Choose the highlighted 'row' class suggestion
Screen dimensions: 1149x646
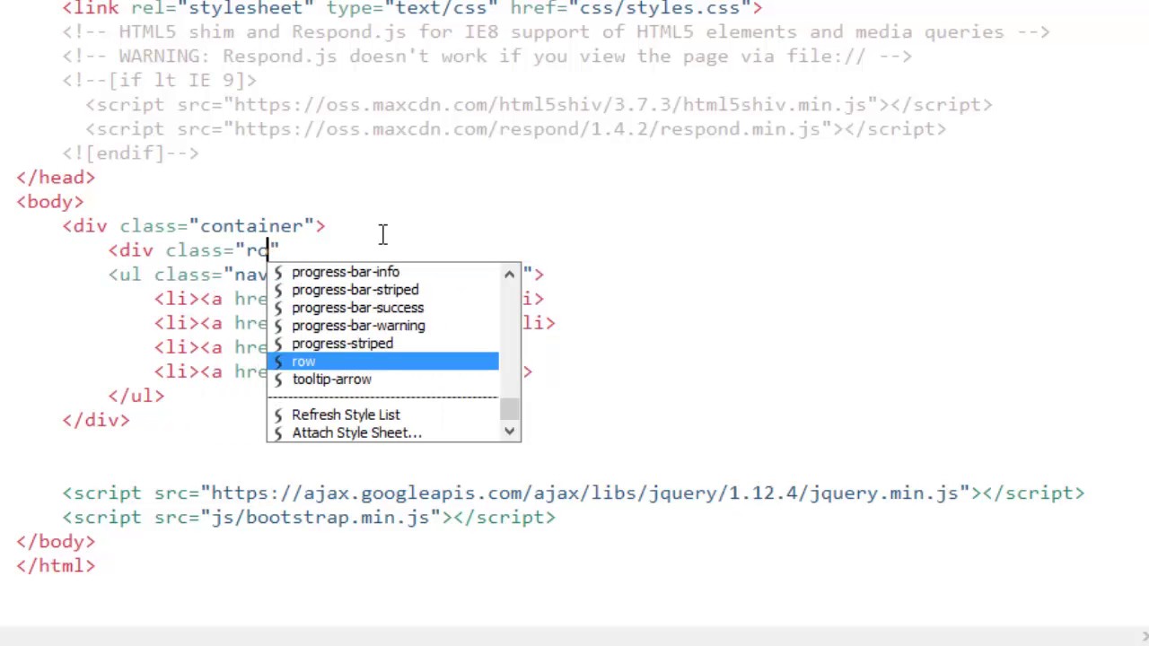[x=303, y=362]
